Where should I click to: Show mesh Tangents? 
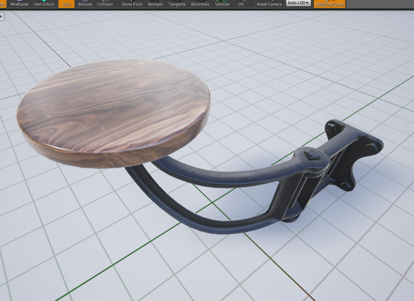click(177, 4)
